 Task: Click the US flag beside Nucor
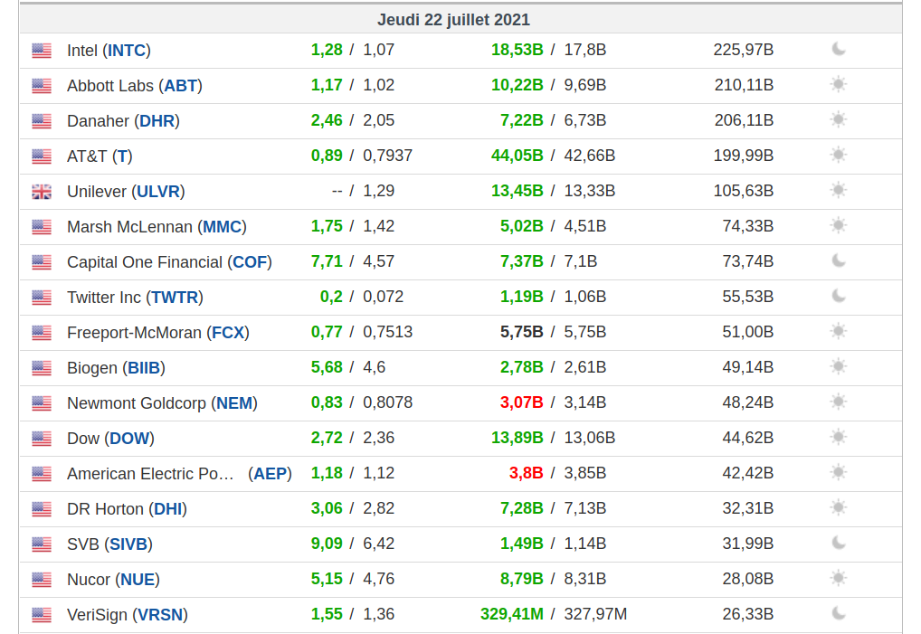tap(42, 580)
